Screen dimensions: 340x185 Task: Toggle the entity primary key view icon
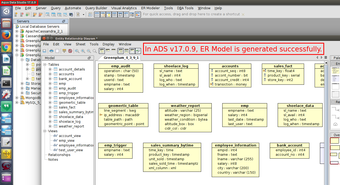(108, 50)
